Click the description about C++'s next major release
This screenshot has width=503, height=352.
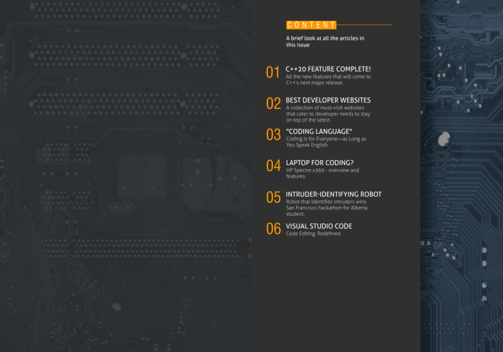[x=328, y=79]
